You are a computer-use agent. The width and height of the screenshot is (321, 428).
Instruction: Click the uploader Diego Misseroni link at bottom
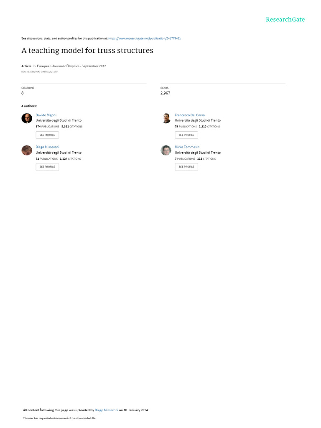(x=106, y=410)
